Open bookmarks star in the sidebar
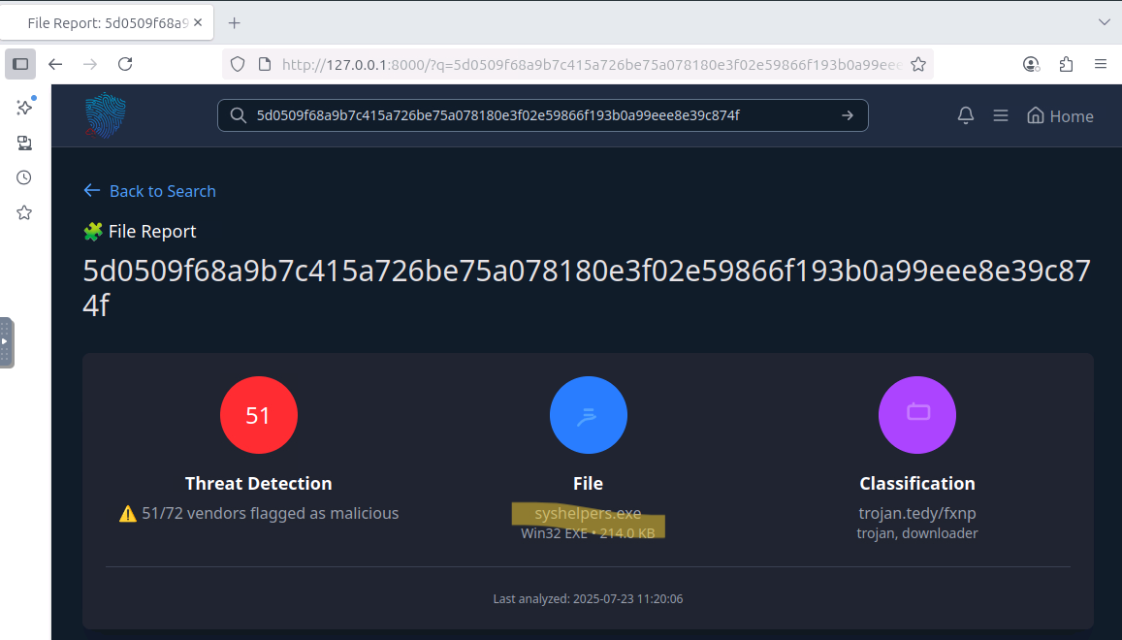 [24, 212]
